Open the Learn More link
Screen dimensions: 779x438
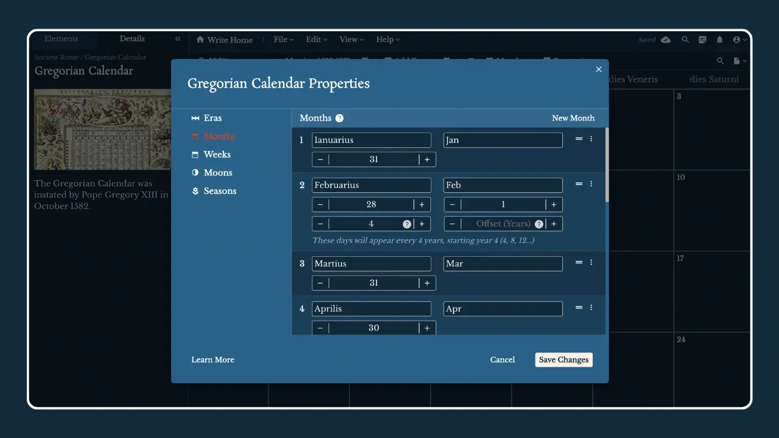tap(213, 360)
